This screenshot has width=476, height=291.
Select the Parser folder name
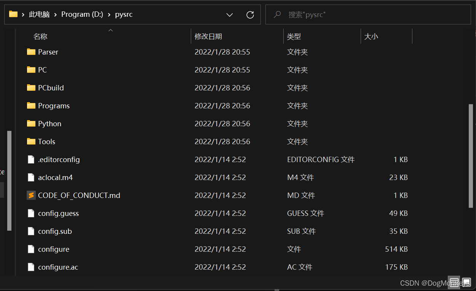(x=48, y=52)
